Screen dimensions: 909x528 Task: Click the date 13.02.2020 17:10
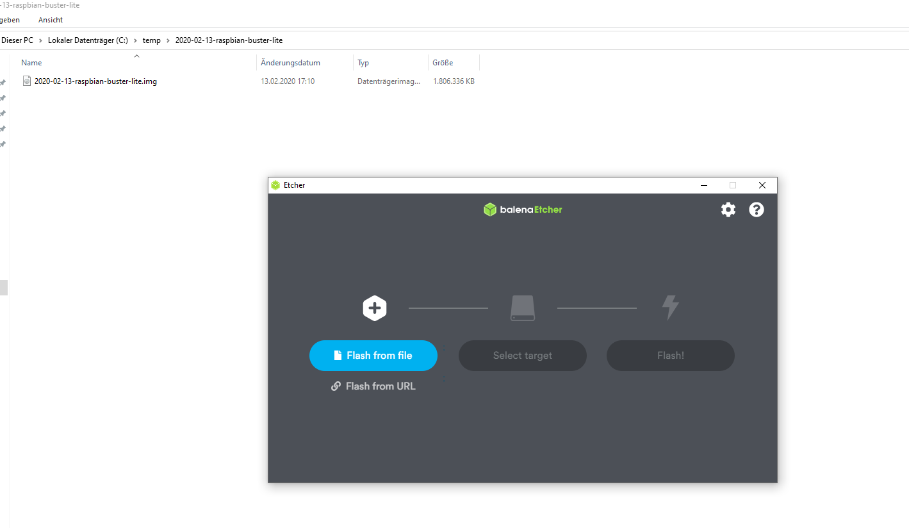[288, 81]
